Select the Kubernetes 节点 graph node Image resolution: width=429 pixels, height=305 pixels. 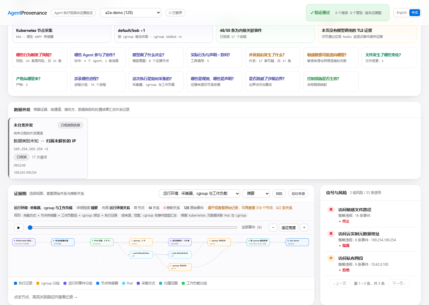tap(24, 242)
